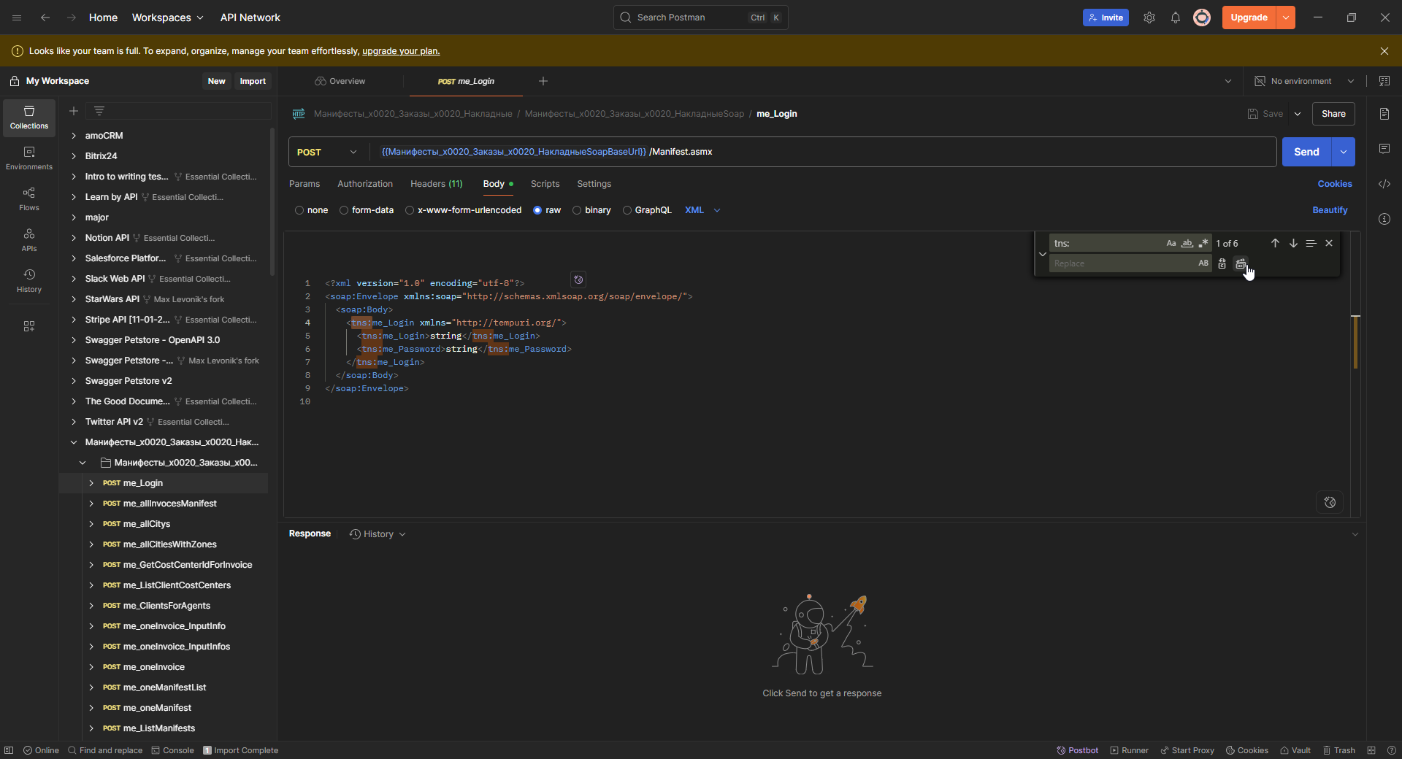Dismiss the team is full banner
The image size is (1402, 759).
click(1384, 51)
